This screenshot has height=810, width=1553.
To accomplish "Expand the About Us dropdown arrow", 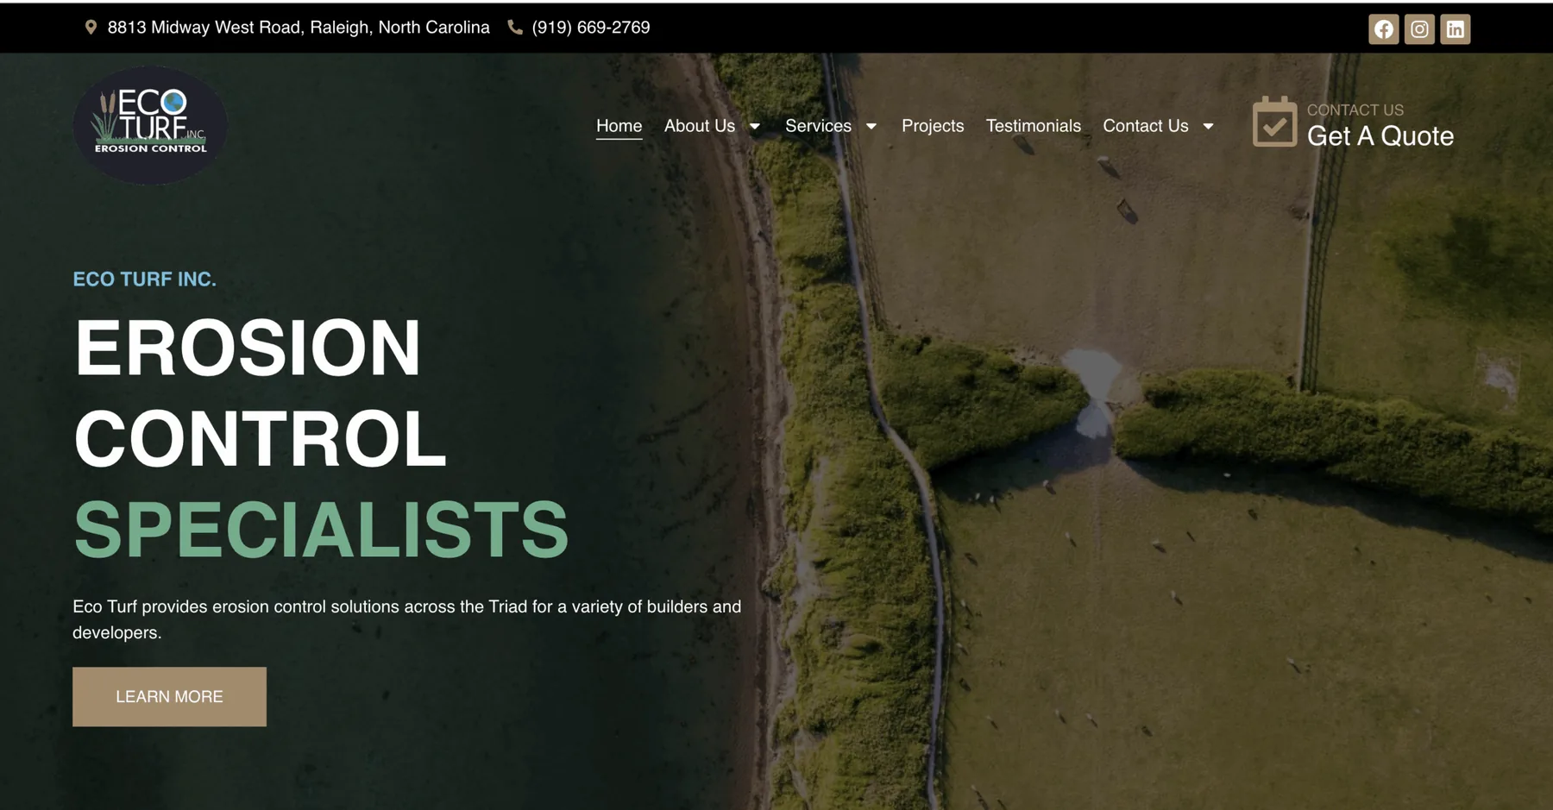I will [755, 127].
